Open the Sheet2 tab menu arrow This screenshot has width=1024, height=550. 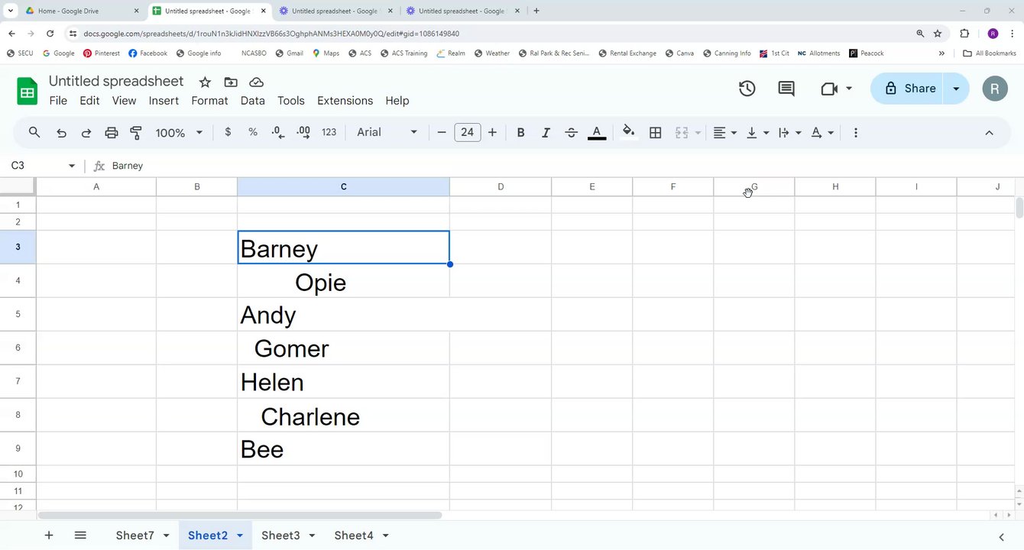pyautogui.click(x=239, y=536)
